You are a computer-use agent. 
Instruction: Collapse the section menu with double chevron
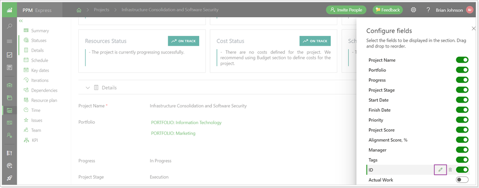click(x=21, y=21)
